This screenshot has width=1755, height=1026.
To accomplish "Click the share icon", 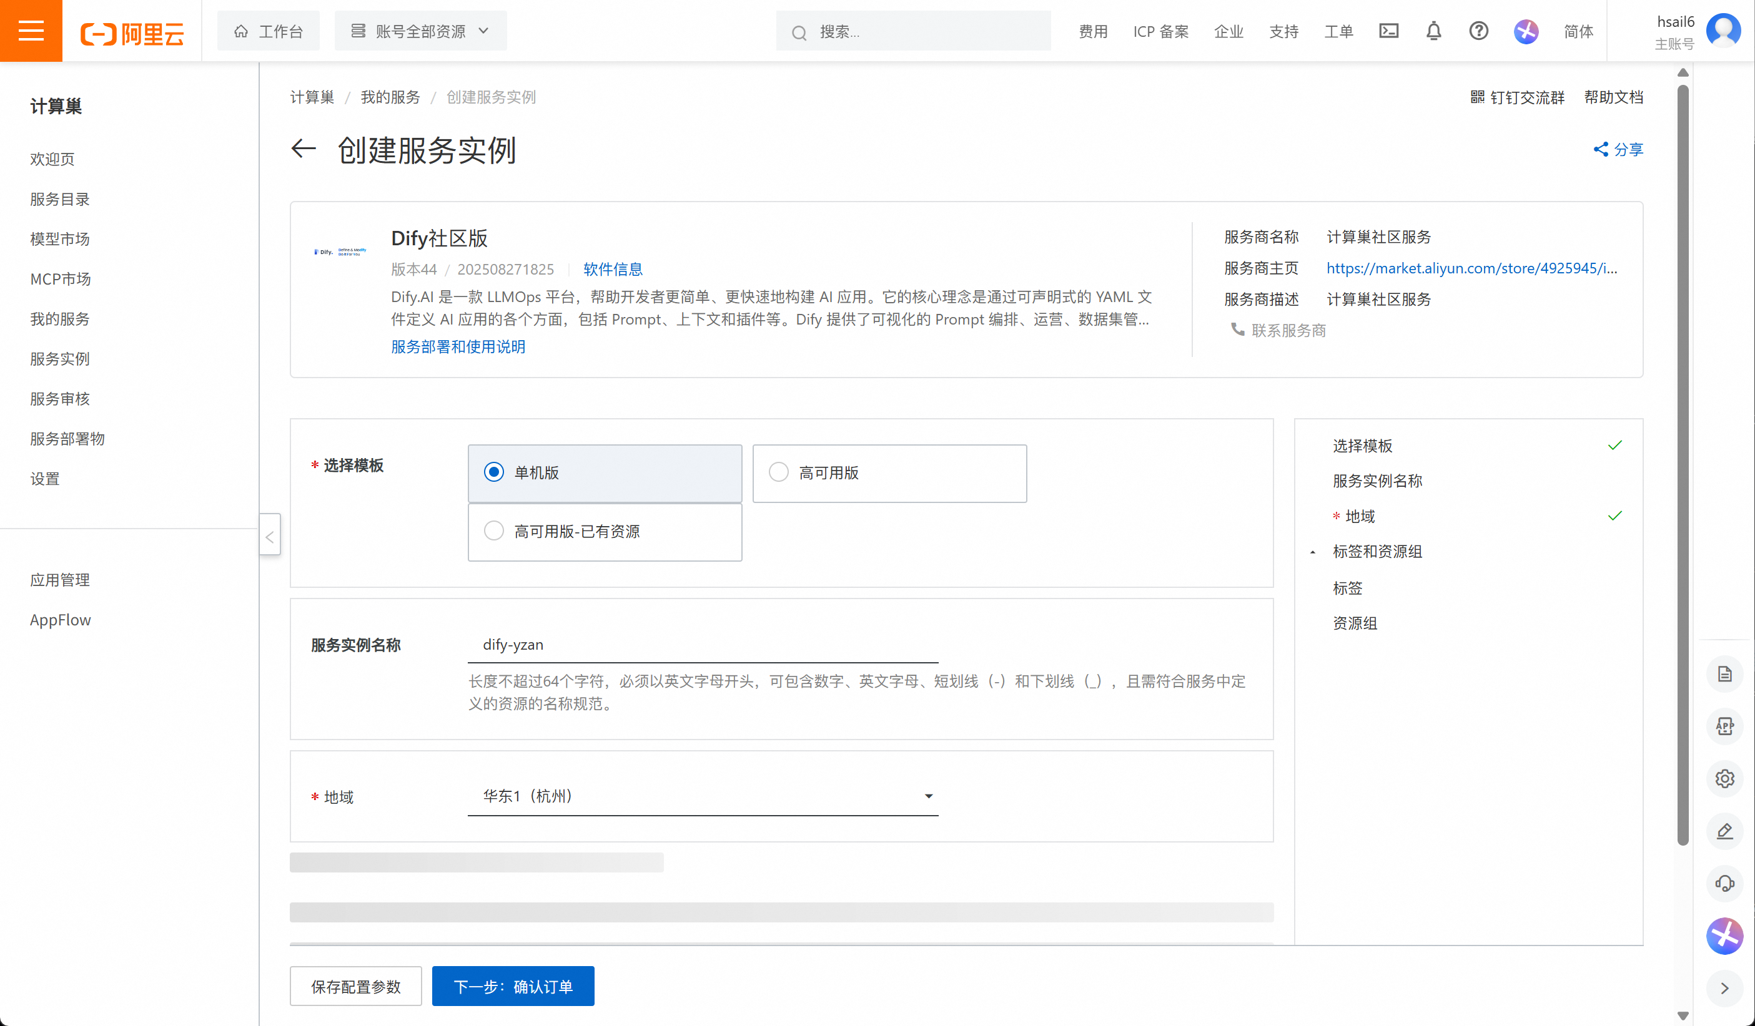I will tap(1600, 149).
